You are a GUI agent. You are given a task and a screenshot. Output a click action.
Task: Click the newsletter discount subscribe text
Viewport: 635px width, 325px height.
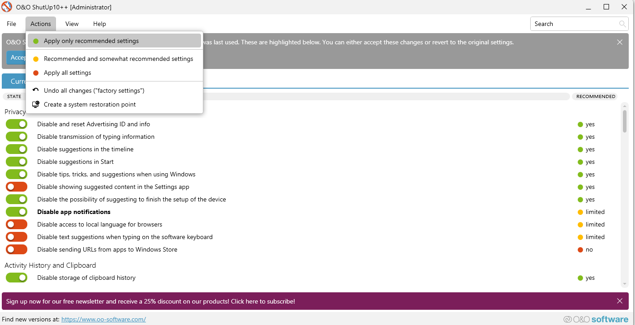[150, 301]
